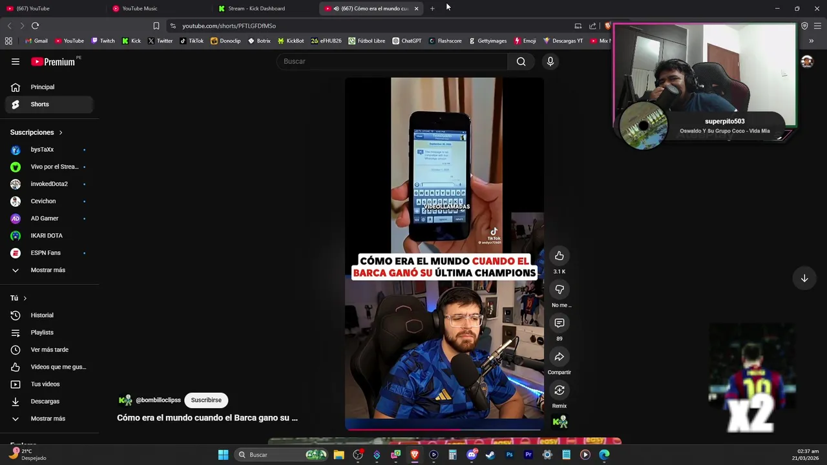Open the ESPN Fans channel

tap(49, 253)
